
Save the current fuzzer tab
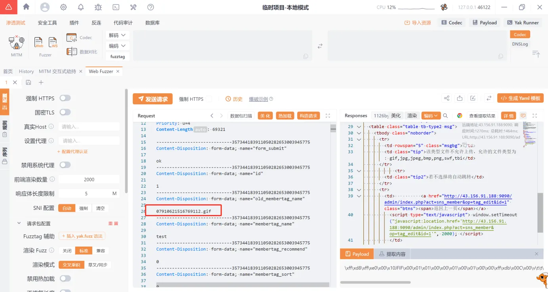pyautogui.click(x=29, y=82)
